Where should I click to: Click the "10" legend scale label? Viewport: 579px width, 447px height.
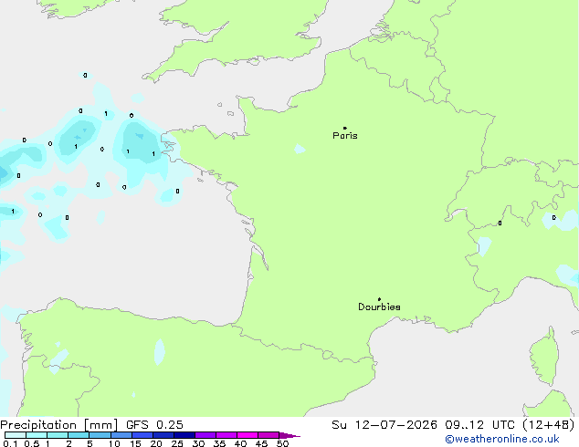click(114, 443)
